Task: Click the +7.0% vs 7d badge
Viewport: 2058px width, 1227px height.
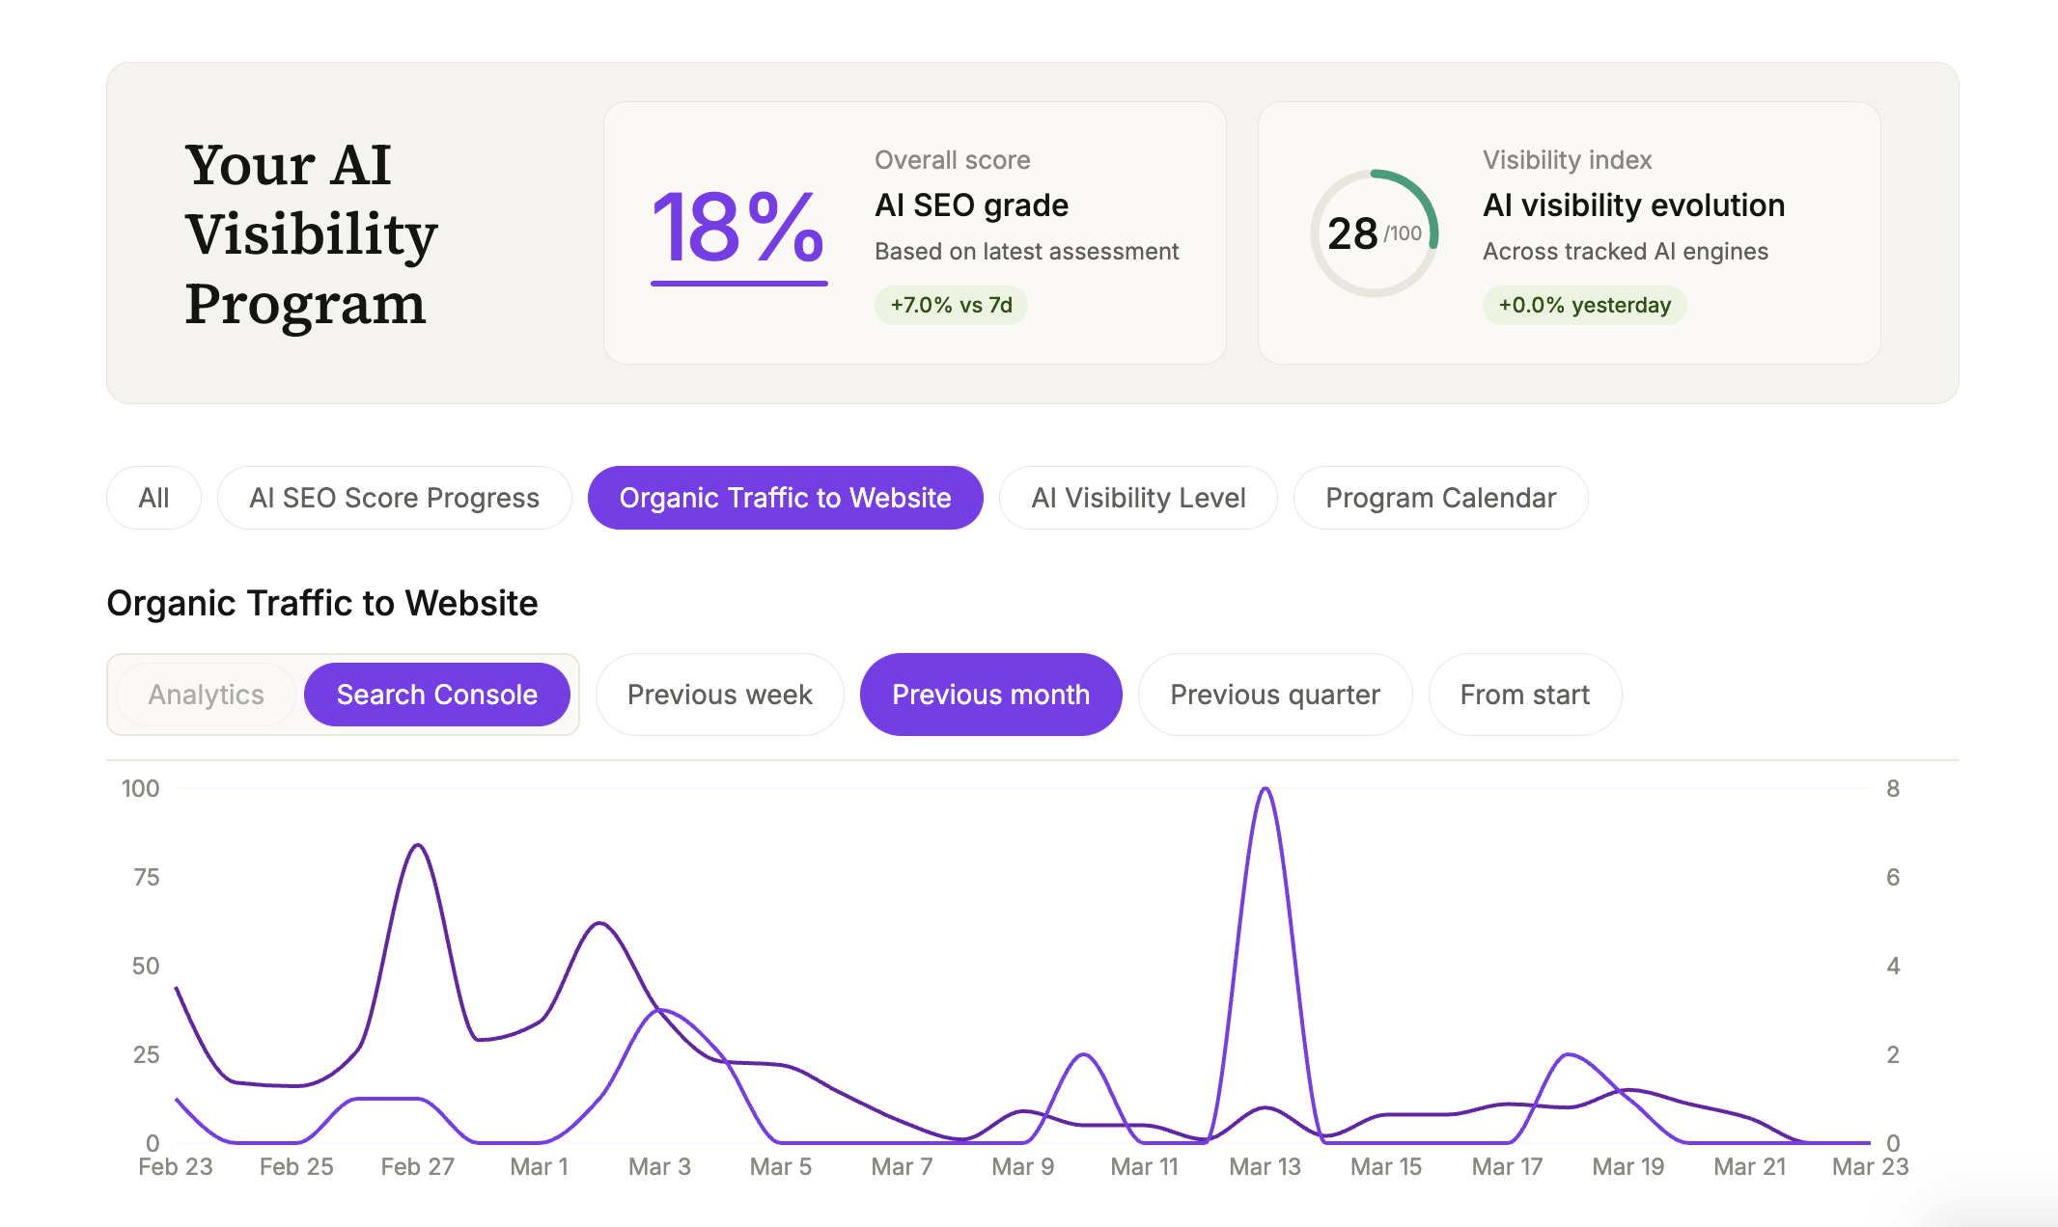Action: click(951, 305)
